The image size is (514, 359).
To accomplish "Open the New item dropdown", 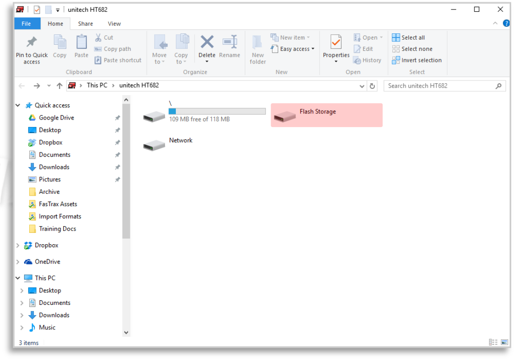I will [x=290, y=38].
